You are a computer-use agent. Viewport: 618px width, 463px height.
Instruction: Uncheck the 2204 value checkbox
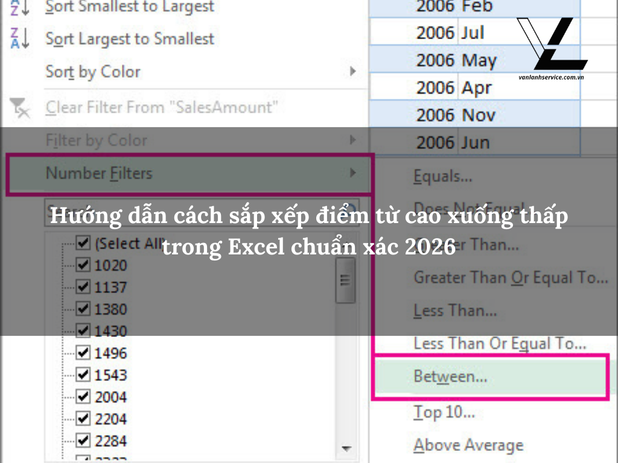tap(83, 418)
